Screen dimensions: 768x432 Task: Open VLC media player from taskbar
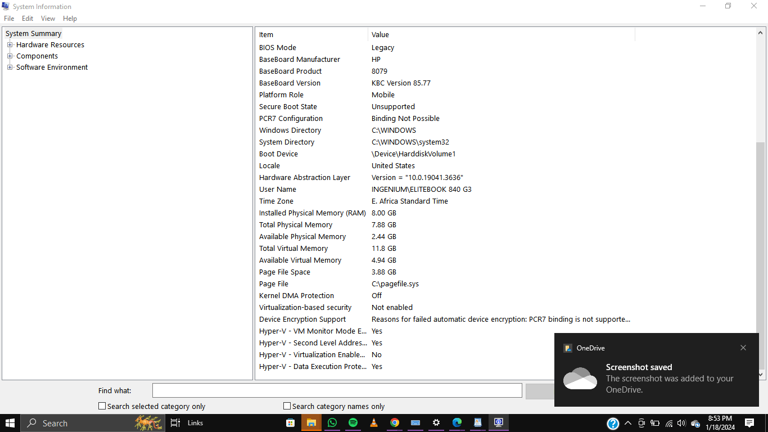[x=374, y=423]
